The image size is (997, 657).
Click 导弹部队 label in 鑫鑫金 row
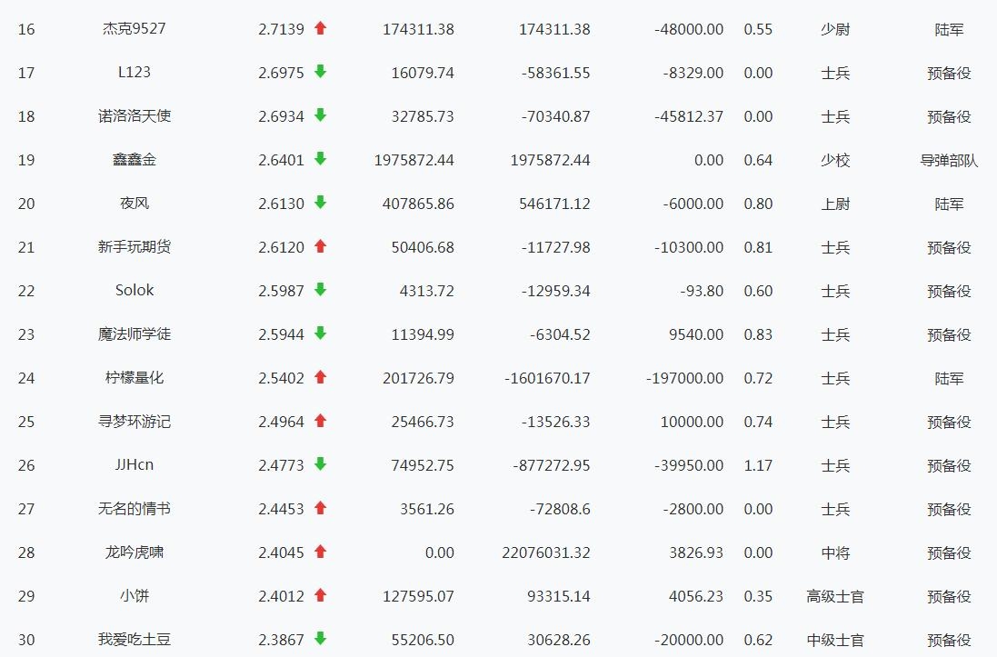[x=949, y=160]
